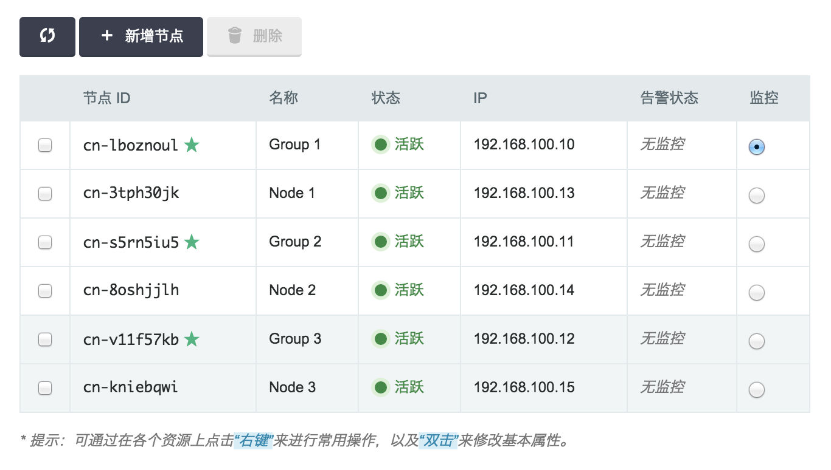Click the green star beside cn-s5rn5iu5
This screenshot has width=831, height=470.
pos(192,242)
